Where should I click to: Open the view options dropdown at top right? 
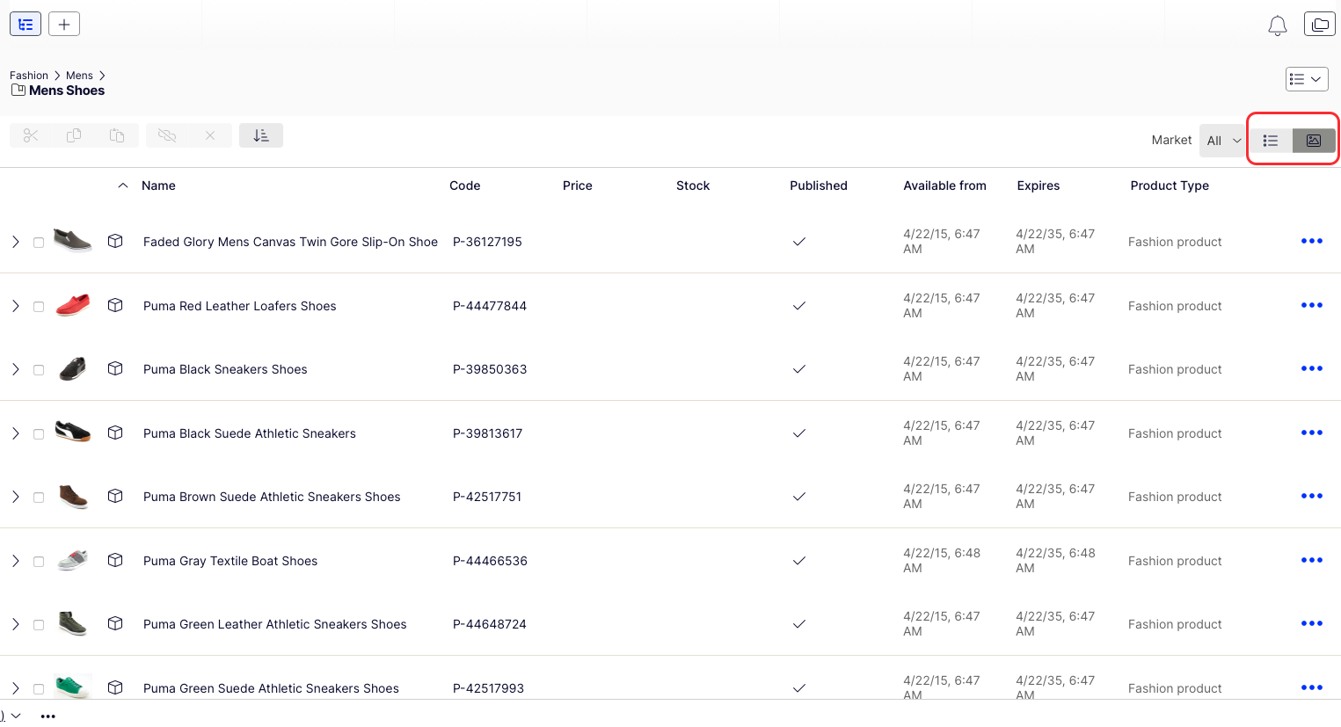[1307, 79]
